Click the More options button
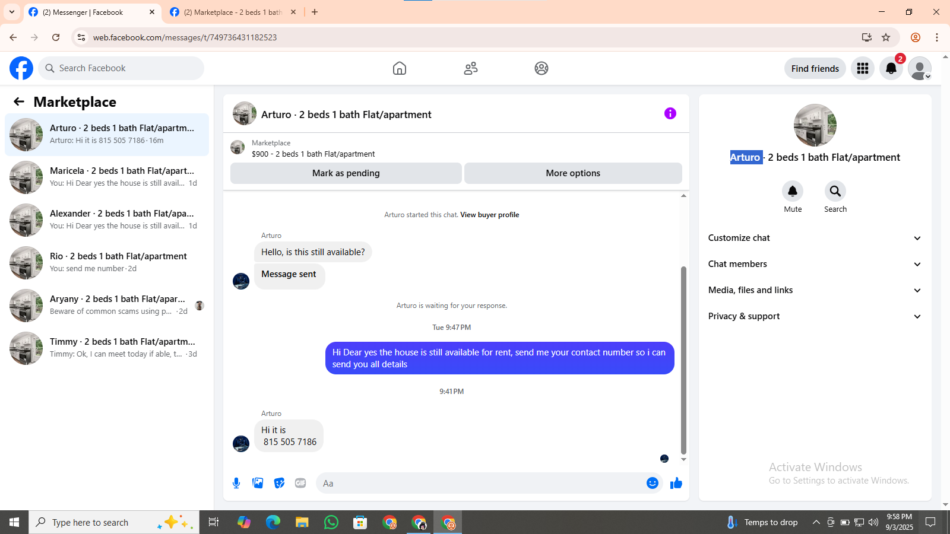The image size is (950, 534). [573, 173]
